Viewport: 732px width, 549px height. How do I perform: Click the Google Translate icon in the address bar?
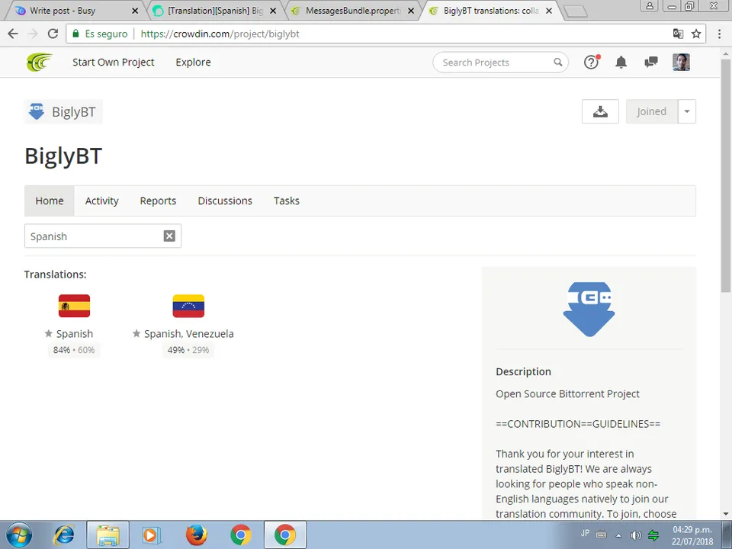[x=678, y=34]
